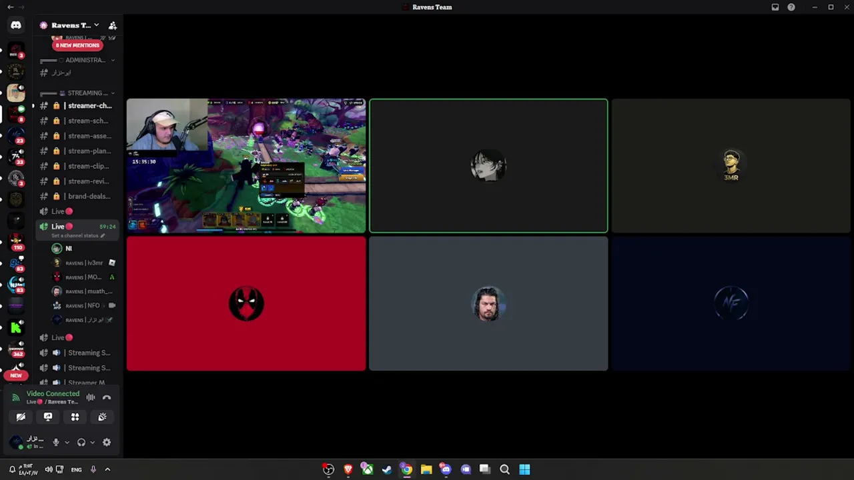Focus the NF logo participant tile
Viewport: 854px width, 480px height.
coord(731,304)
